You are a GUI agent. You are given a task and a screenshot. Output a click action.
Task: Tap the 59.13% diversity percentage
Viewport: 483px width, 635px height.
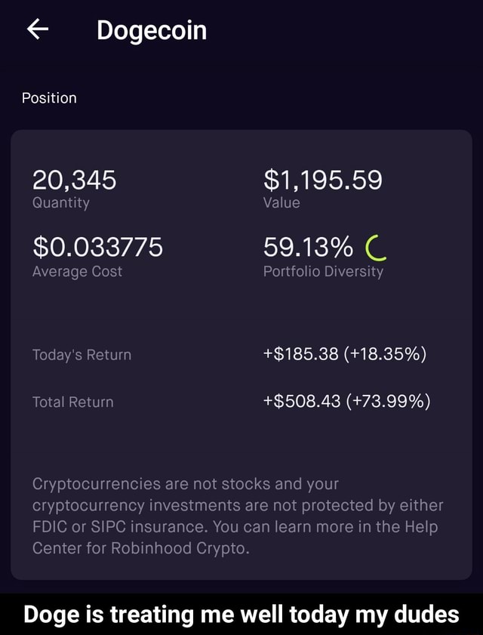[x=308, y=246]
